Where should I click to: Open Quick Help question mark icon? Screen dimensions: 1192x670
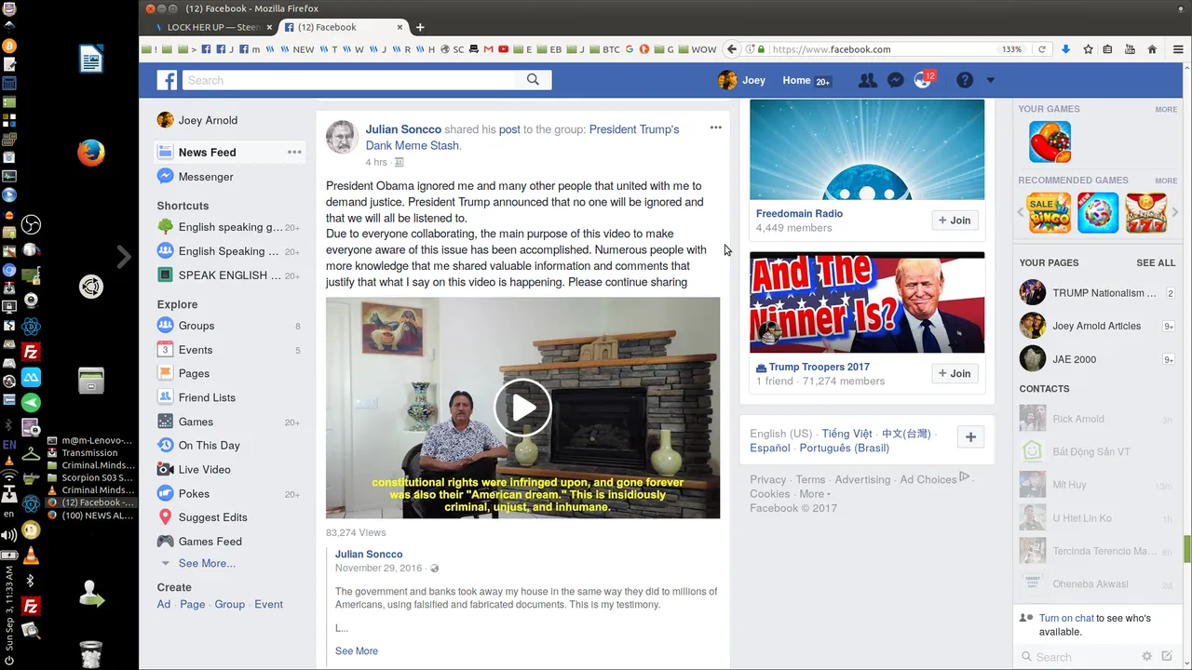965,80
